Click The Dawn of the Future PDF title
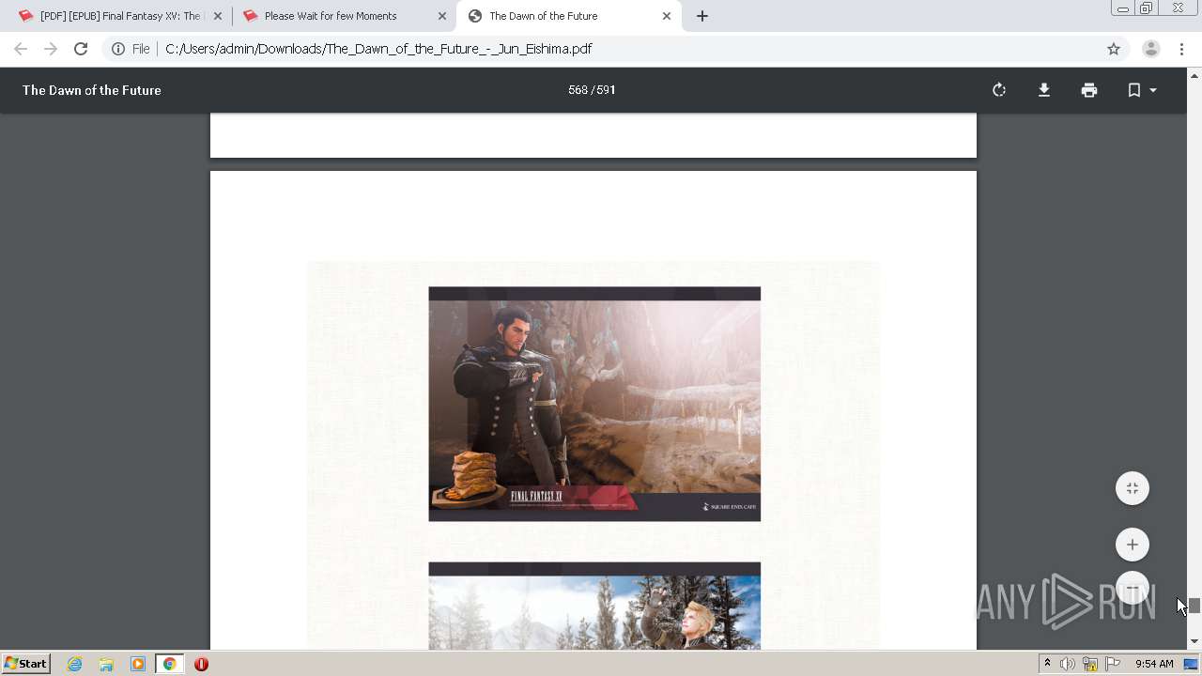The width and height of the screenshot is (1202, 676). 92,90
